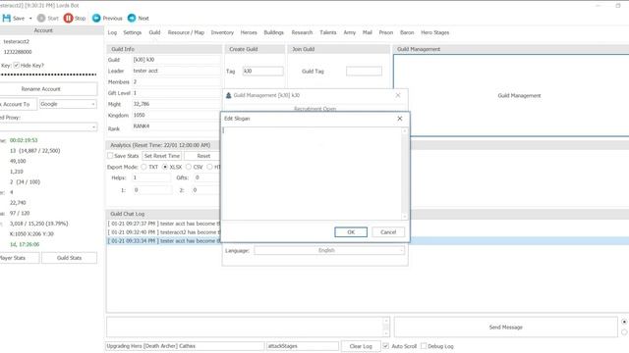629x353 pixels.
Task: Click the slogan scrollbar up arrow
Action: [404, 130]
